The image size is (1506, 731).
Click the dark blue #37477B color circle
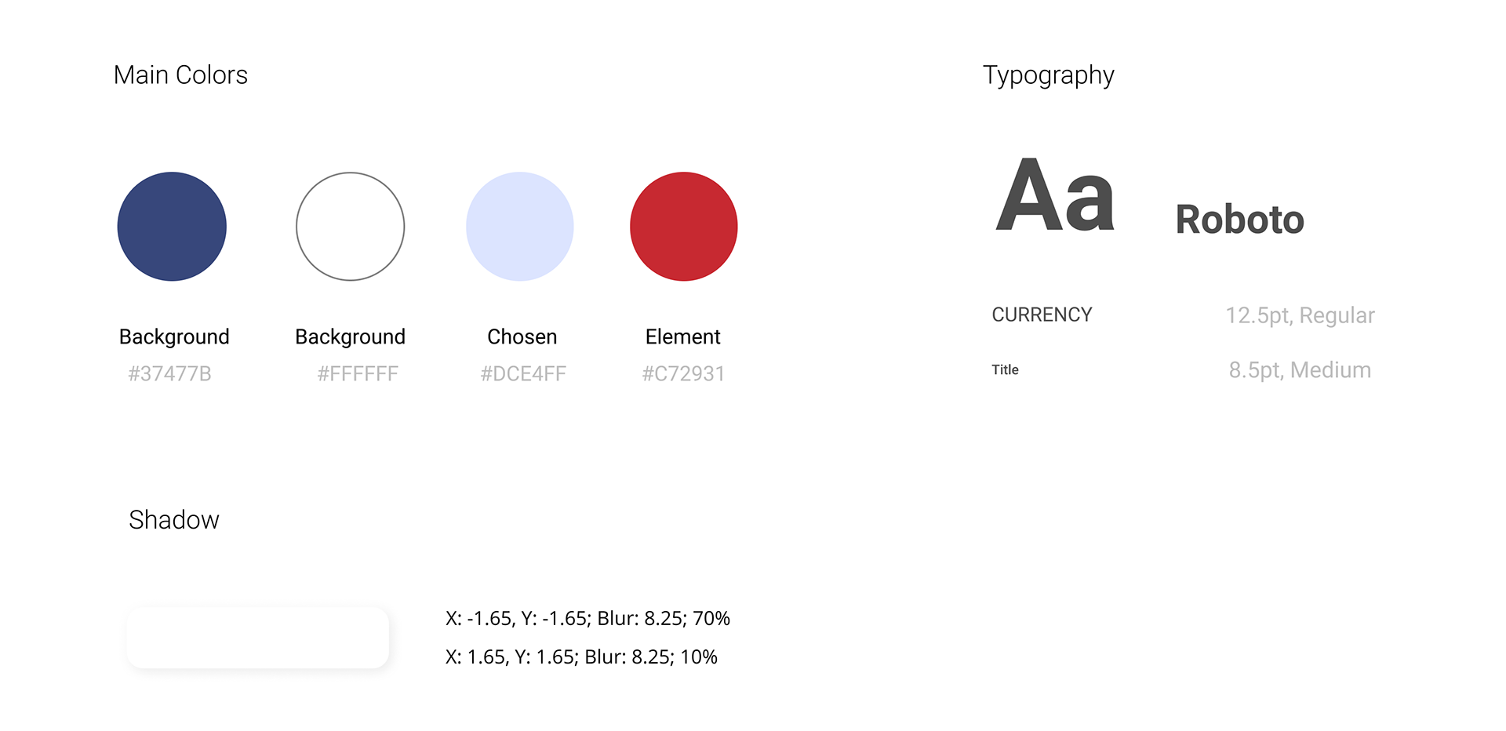[x=172, y=227]
